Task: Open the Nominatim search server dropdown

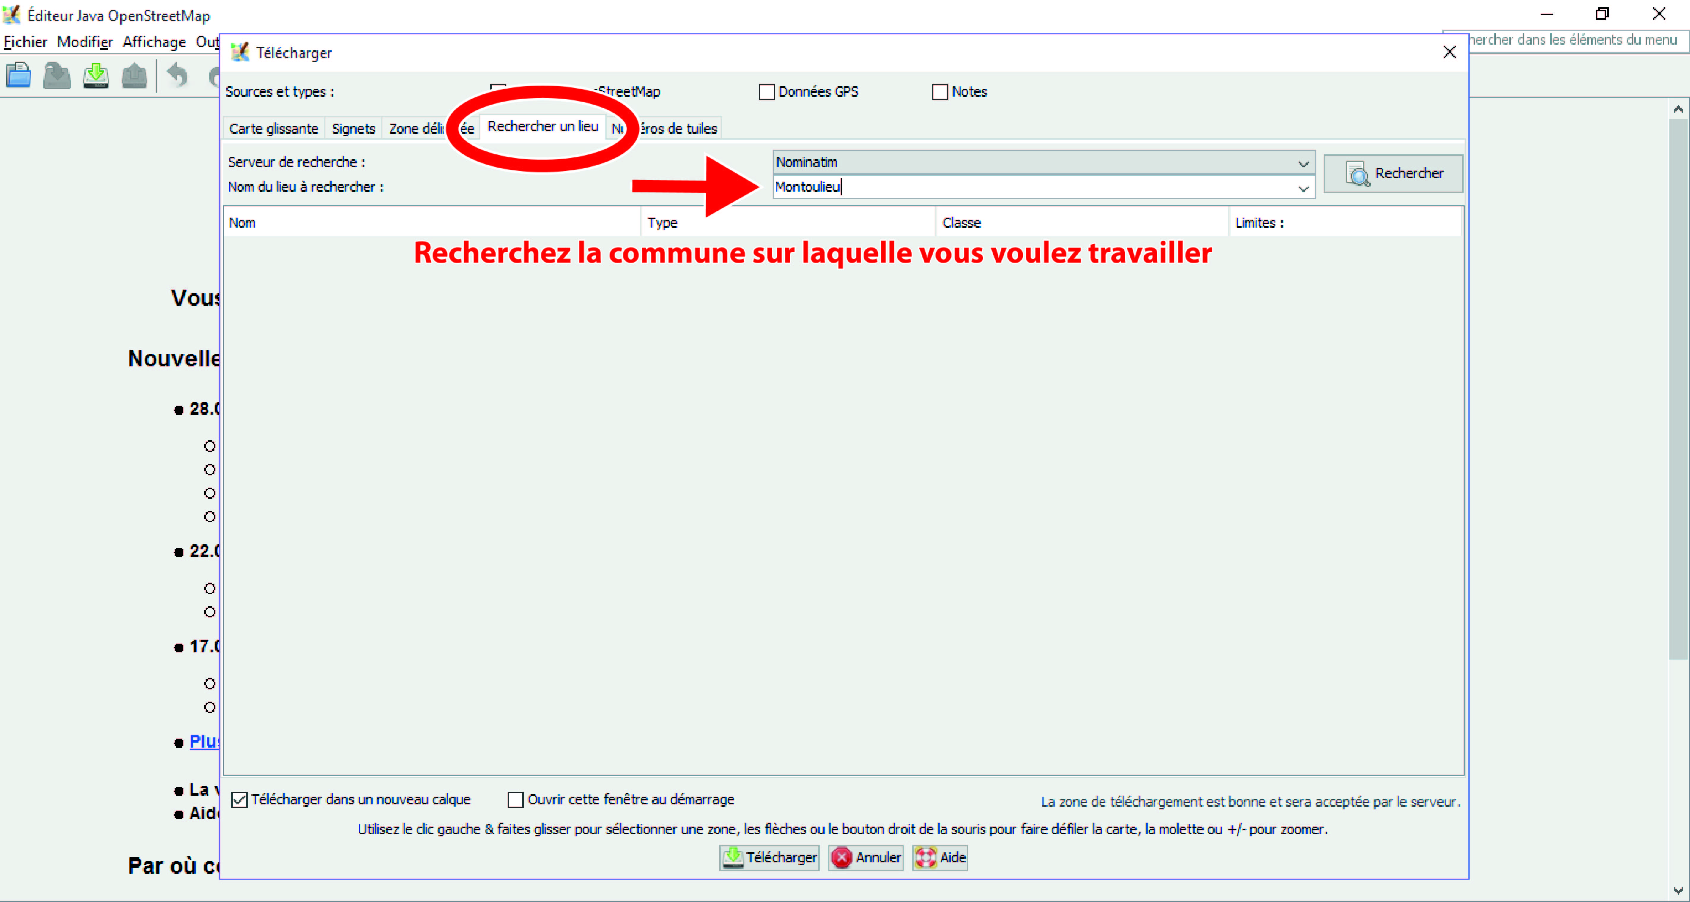Action: tap(1043, 162)
